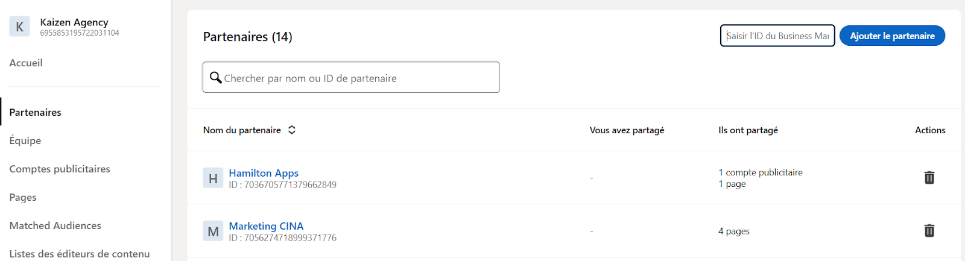Open Matched Audiences section
965x261 pixels.
[x=55, y=225]
